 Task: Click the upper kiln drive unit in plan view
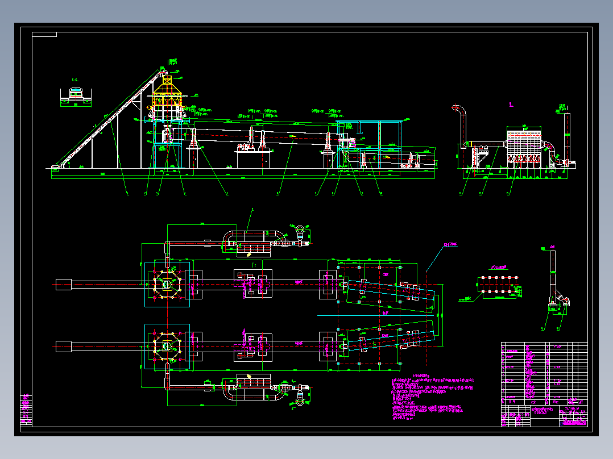(253, 283)
